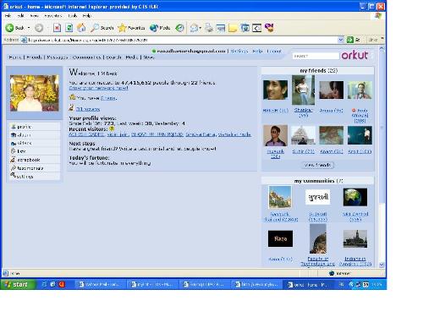Open the Favorites star toolbar button
The height and width of the screenshot is (317, 423).
(131, 28)
